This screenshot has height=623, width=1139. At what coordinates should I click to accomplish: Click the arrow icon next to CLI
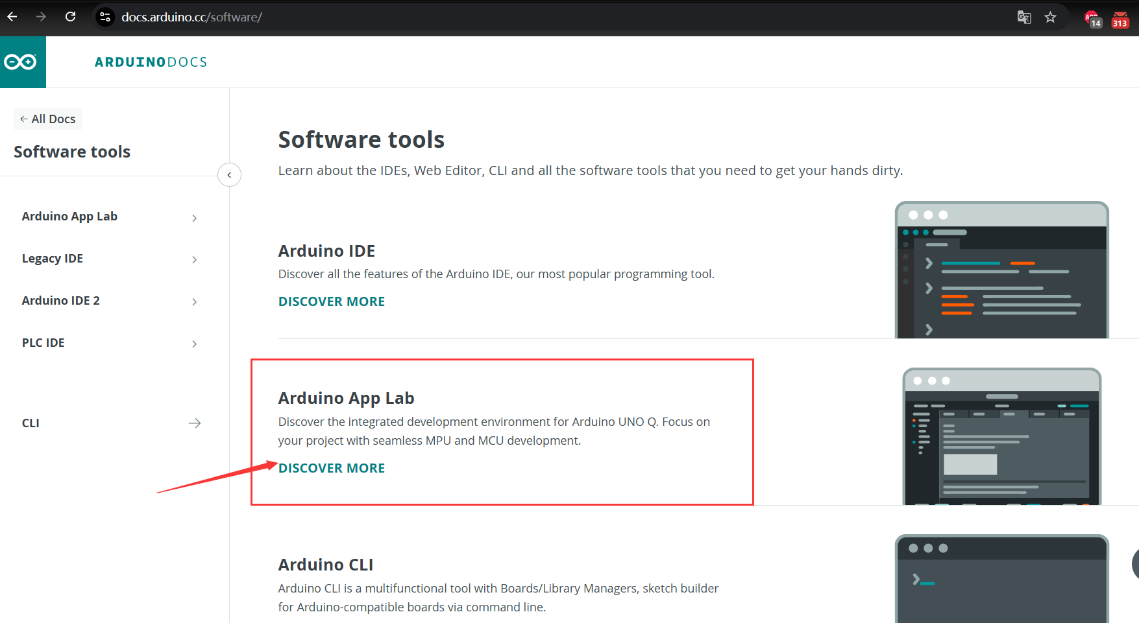(x=195, y=423)
